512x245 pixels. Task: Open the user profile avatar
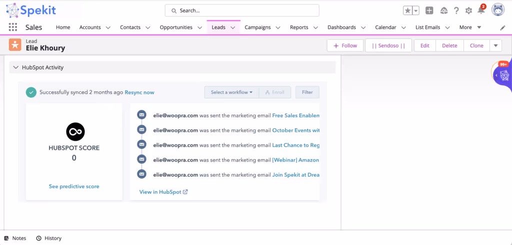click(498, 10)
